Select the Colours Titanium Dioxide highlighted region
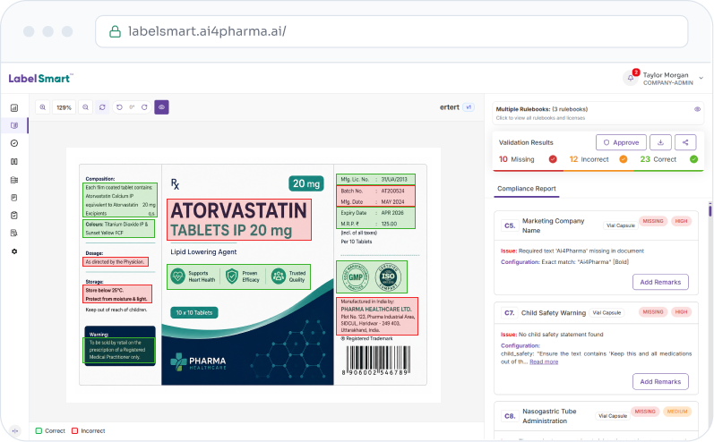 (118, 228)
